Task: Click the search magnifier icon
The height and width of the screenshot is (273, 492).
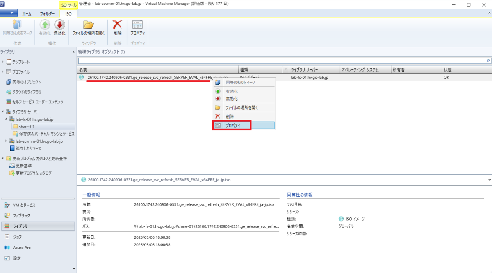Action: tap(488, 60)
